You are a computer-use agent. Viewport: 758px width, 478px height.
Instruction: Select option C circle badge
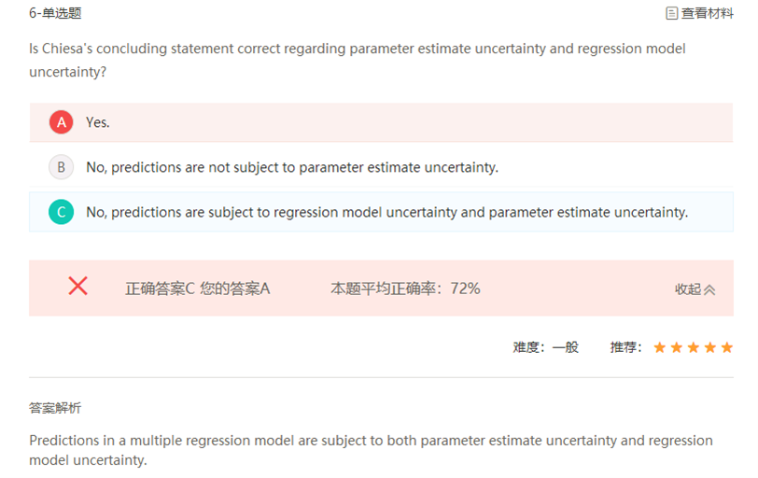point(62,212)
